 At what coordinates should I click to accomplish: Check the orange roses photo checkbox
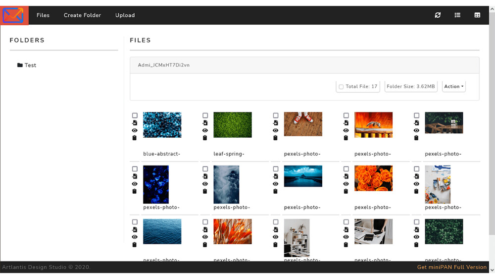click(346, 168)
